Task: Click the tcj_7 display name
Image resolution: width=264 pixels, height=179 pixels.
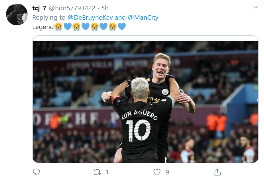Action: [x=39, y=8]
